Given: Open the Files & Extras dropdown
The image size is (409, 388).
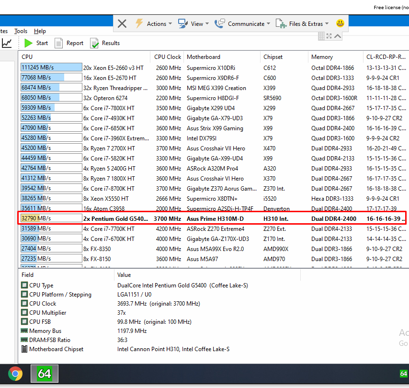Looking at the screenshot, I should pyautogui.click(x=302, y=24).
